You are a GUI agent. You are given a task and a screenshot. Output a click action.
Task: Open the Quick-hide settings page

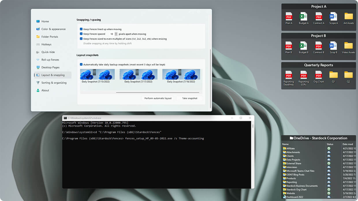(53, 52)
